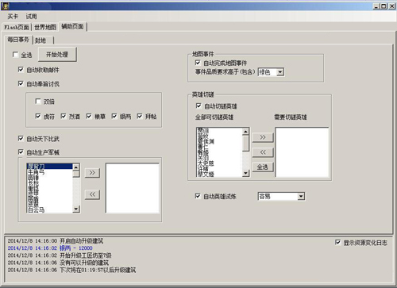Click up arrow of hero list scrollbar
This screenshot has width=397, height=288.
coord(245,132)
